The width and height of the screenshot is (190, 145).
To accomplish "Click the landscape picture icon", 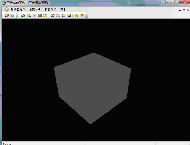I will 12,15.
